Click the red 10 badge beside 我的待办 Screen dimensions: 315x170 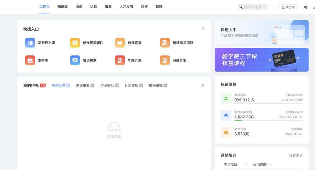point(43,85)
